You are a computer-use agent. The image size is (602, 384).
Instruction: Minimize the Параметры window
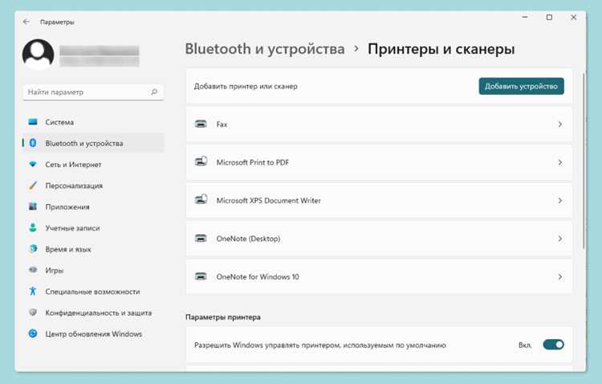click(525, 18)
